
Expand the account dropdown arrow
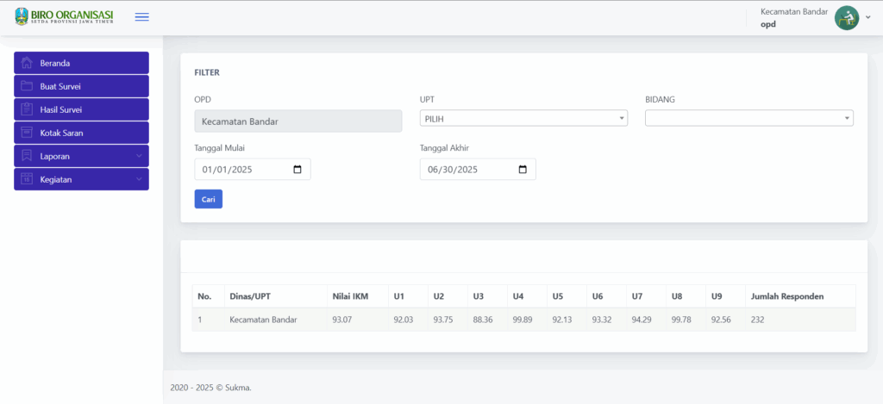coord(868,18)
